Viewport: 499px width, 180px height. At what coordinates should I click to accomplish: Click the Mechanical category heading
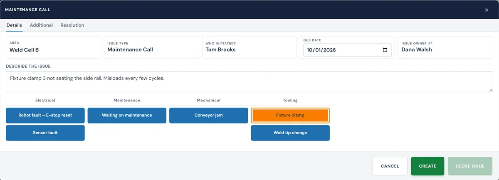[209, 101]
